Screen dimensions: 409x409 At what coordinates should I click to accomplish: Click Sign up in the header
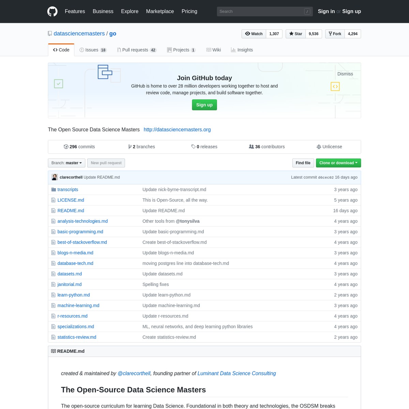(x=351, y=11)
